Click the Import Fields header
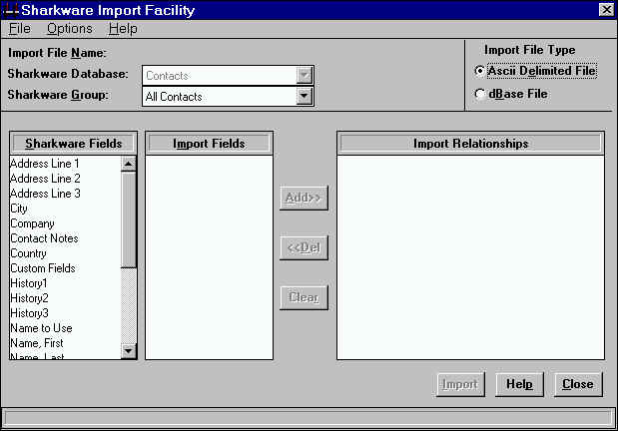 209,144
